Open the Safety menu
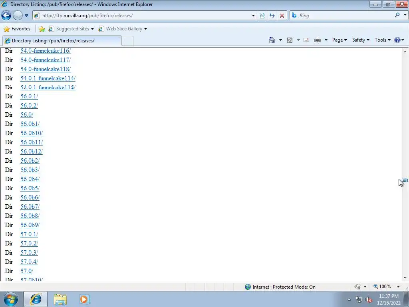Screen dimensions: 409x307 pyautogui.click(x=361, y=40)
